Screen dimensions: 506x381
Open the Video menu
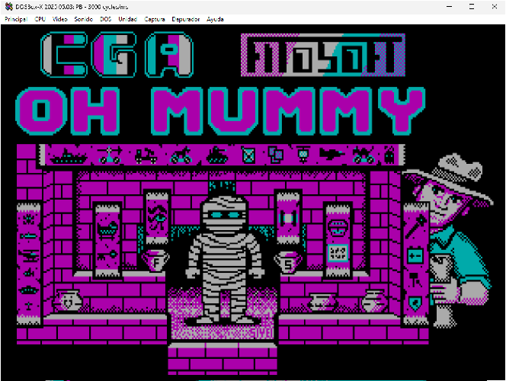(x=60, y=19)
